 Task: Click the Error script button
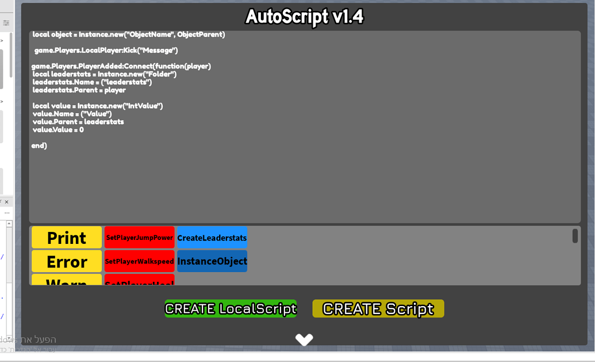[x=66, y=261]
